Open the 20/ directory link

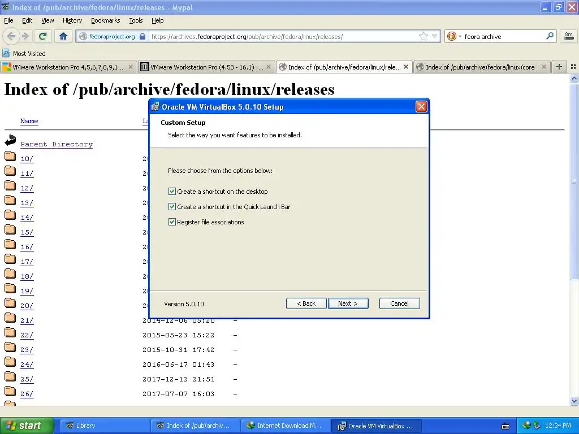click(27, 306)
